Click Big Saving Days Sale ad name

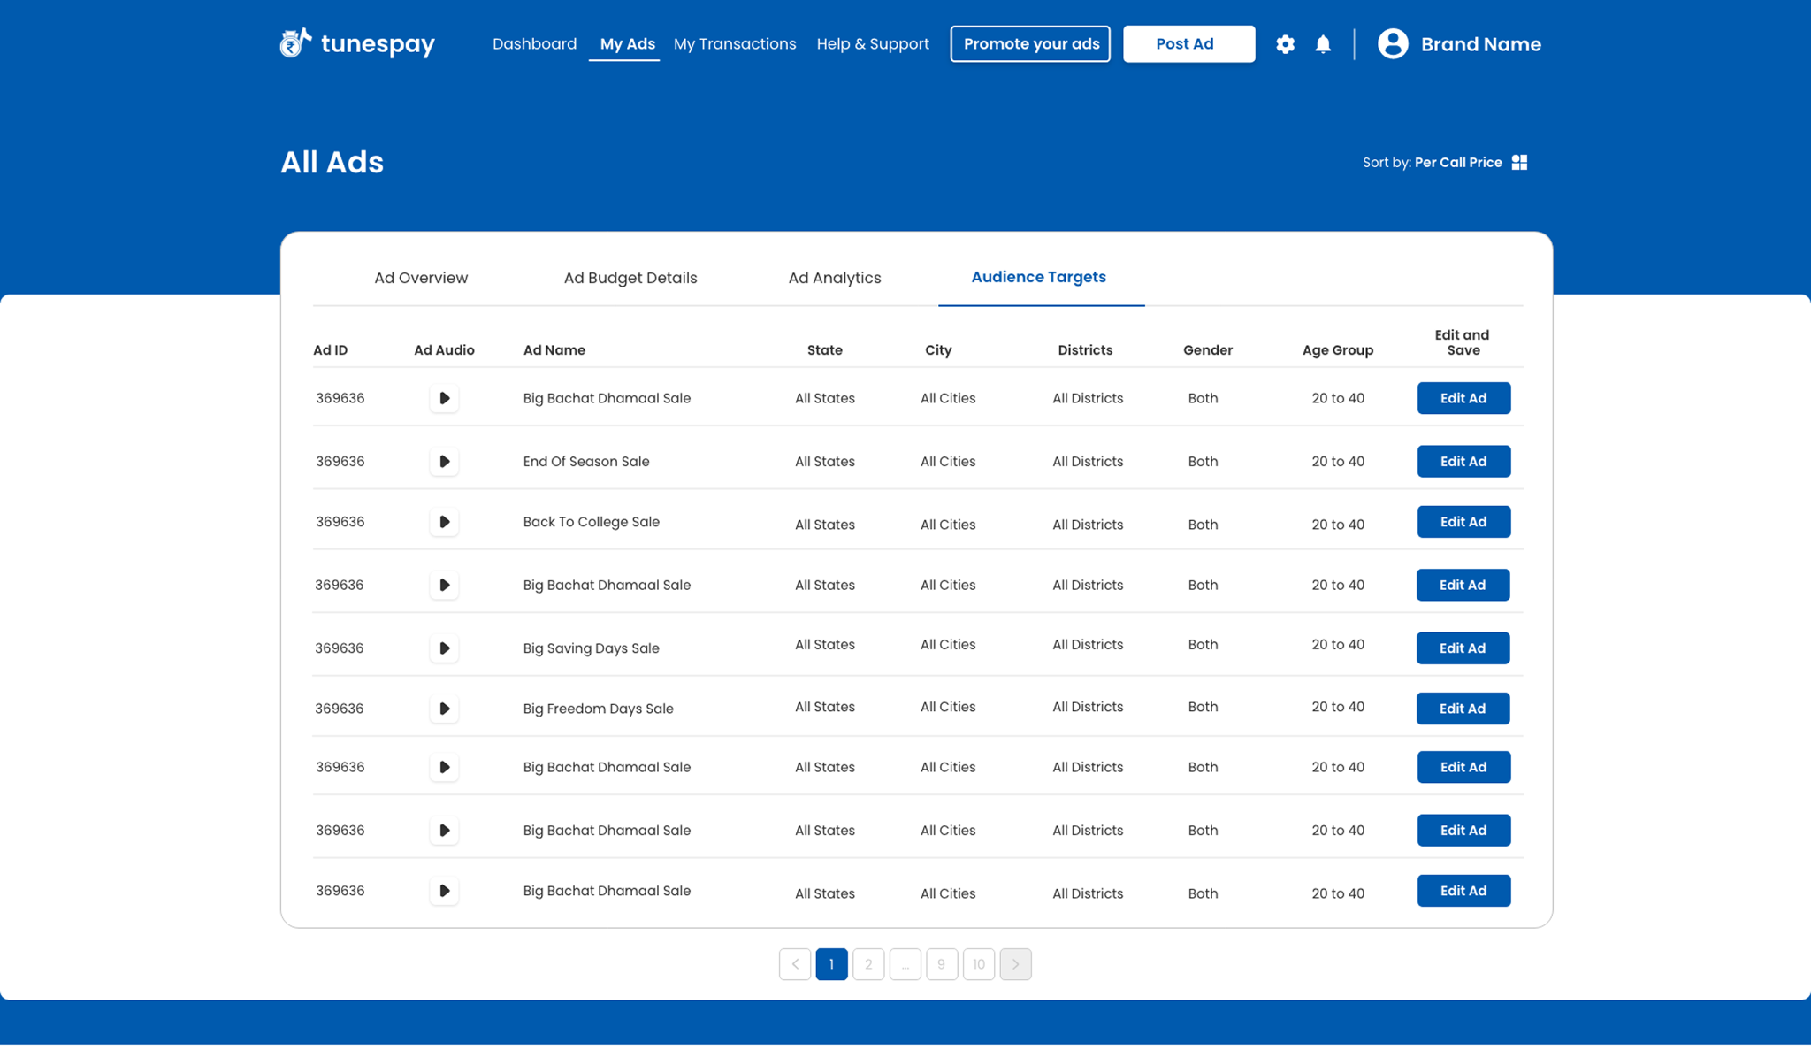tap(591, 648)
